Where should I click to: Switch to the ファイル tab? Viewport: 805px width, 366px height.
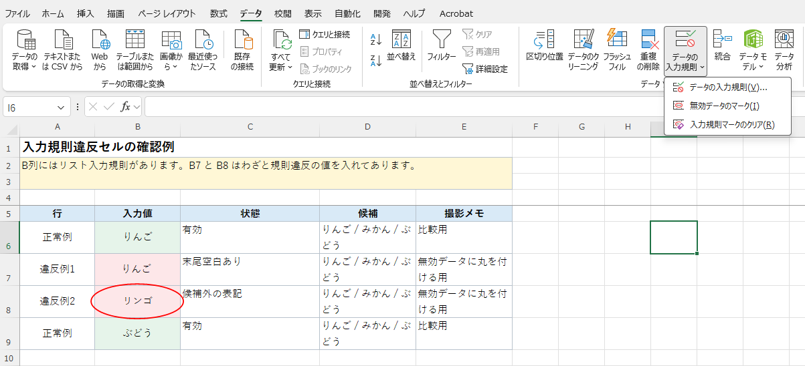tap(17, 13)
